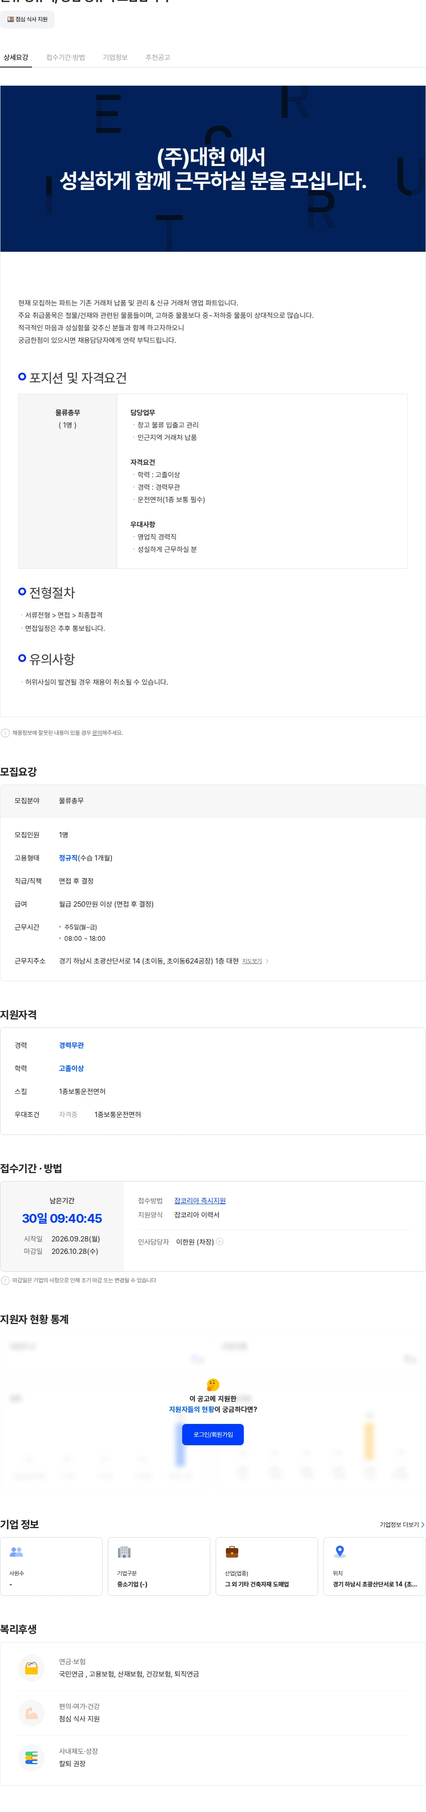Open the 지도보기 map link
This screenshot has height=1812, width=426.
pyautogui.click(x=252, y=961)
